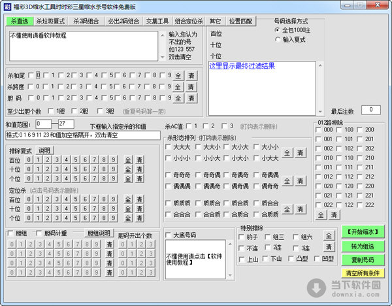The width and height of the screenshot is (392, 306).
Task: Click the 和值范围 minimum field
Action: point(44,124)
